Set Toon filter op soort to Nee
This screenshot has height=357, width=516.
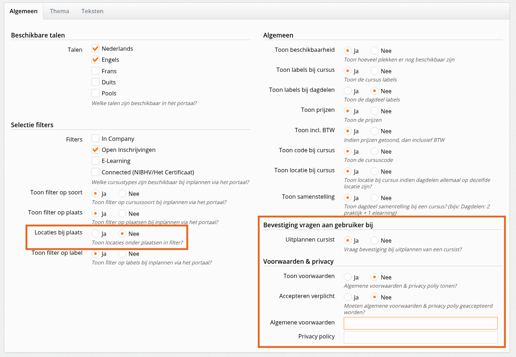pos(122,193)
